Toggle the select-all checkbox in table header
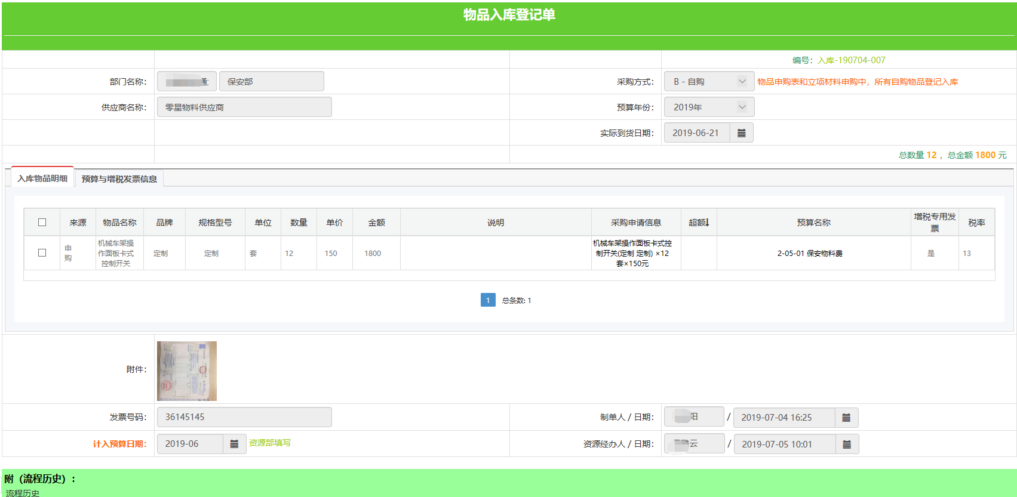Viewport: 1017px width, 497px height. click(42, 223)
